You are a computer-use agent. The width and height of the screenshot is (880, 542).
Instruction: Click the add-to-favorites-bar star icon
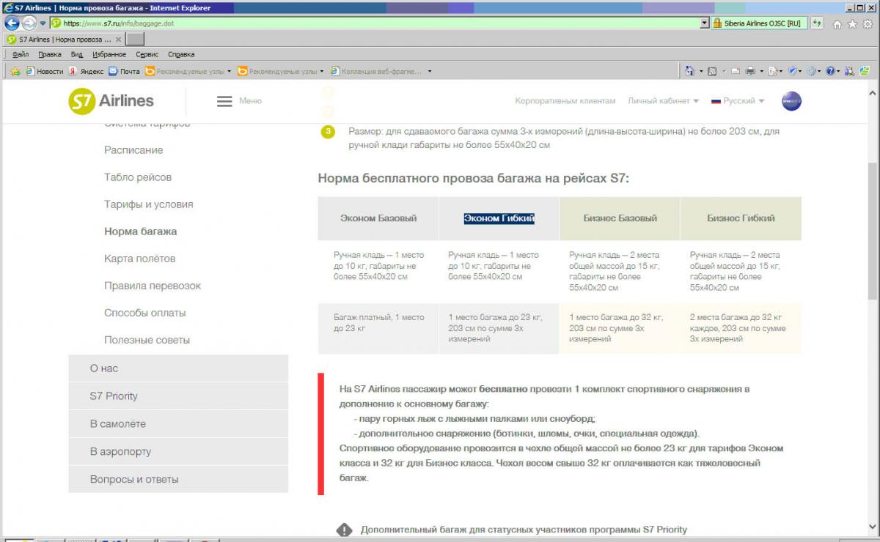tap(15, 71)
